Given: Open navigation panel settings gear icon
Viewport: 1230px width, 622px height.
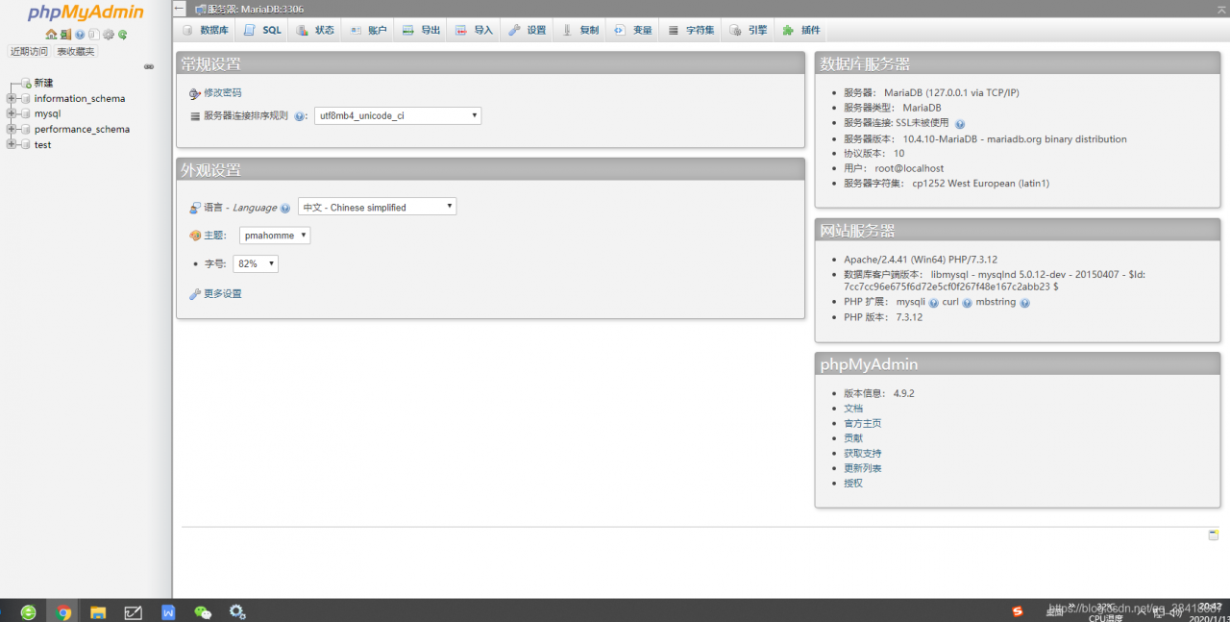Looking at the screenshot, I should 109,35.
